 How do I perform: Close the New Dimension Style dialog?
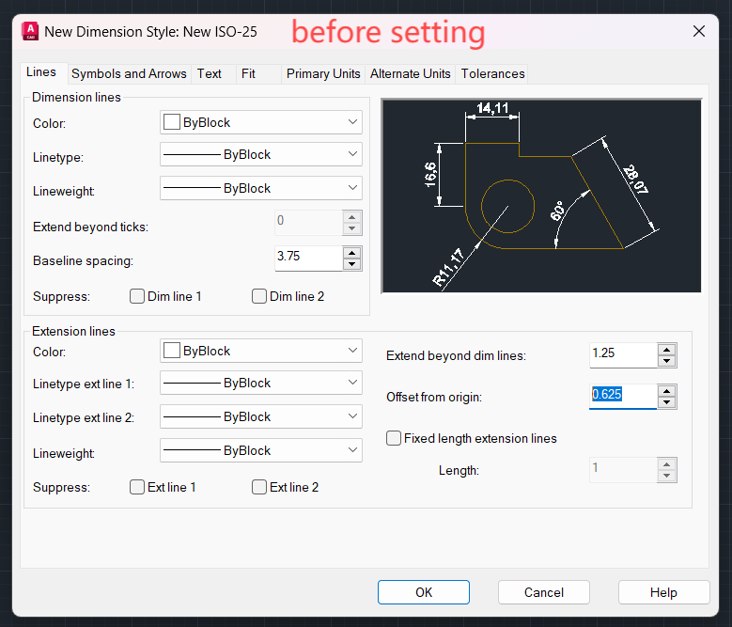[698, 31]
